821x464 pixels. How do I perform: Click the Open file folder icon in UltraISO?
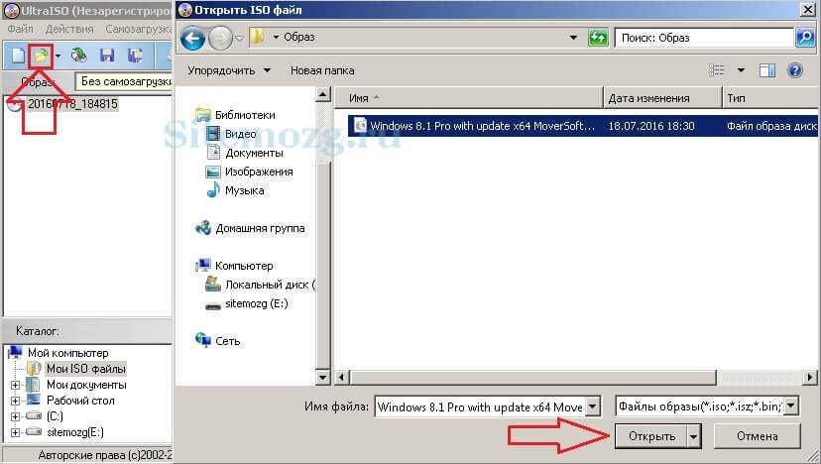pyautogui.click(x=41, y=55)
